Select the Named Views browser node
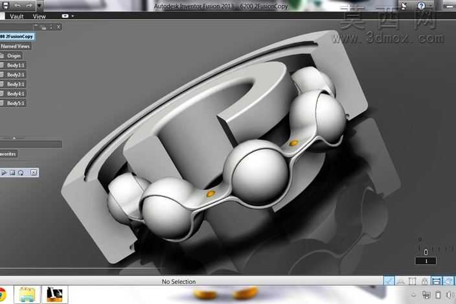This screenshot has height=304, width=456. pyautogui.click(x=15, y=46)
